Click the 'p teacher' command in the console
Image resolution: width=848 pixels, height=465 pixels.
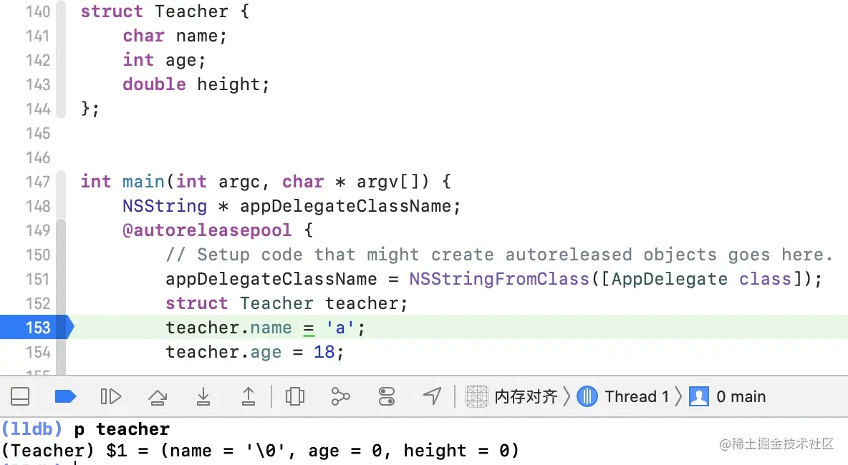click(x=122, y=429)
